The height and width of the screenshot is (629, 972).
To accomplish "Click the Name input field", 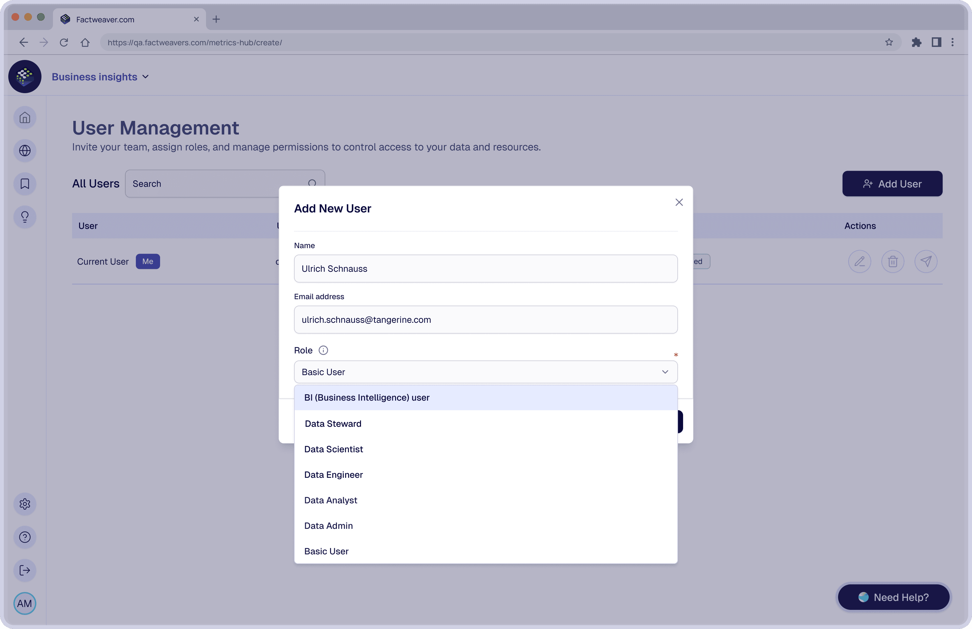I will point(485,269).
